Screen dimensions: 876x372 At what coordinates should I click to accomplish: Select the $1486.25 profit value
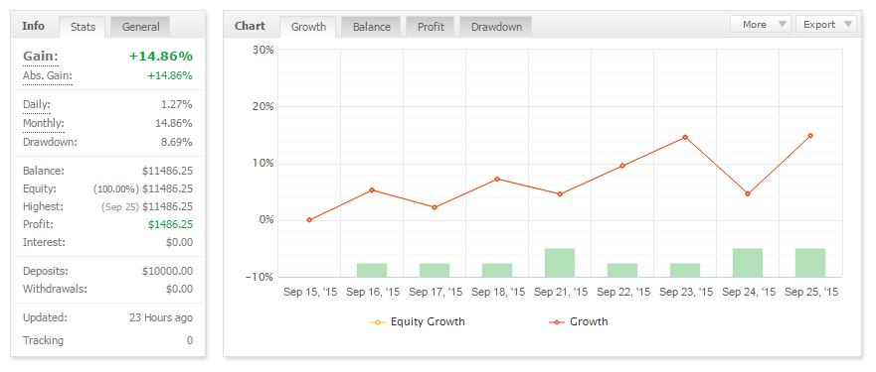coord(170,224)
